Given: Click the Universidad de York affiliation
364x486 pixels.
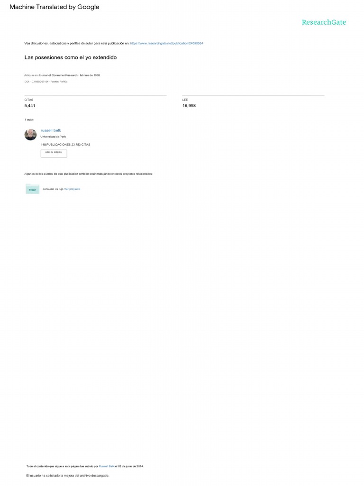Looking at the screenshot, I should pyautogui.click(x=53, y=137).
